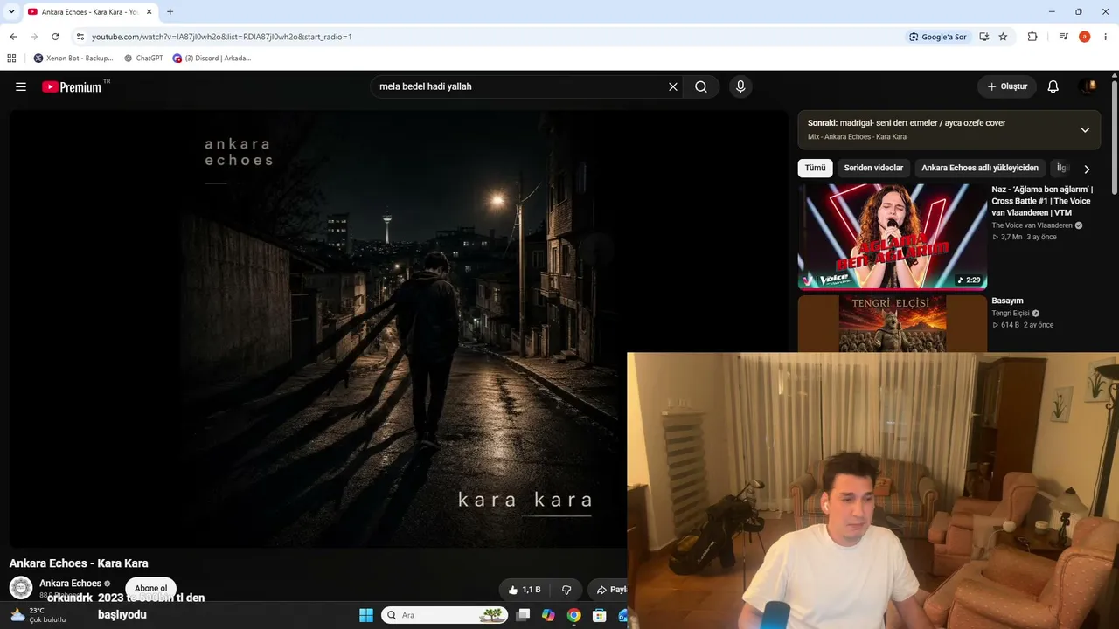Open the YouTube account avatar menu

point(1088,86)
